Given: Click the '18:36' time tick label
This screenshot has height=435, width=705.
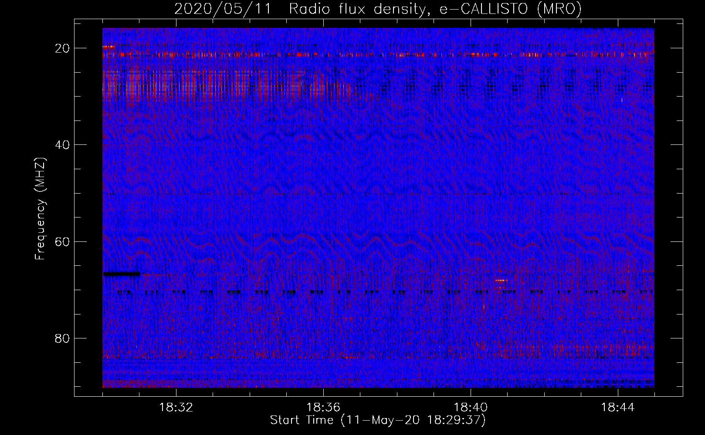Looking at the screenshot, I should [x=323, y=408].
